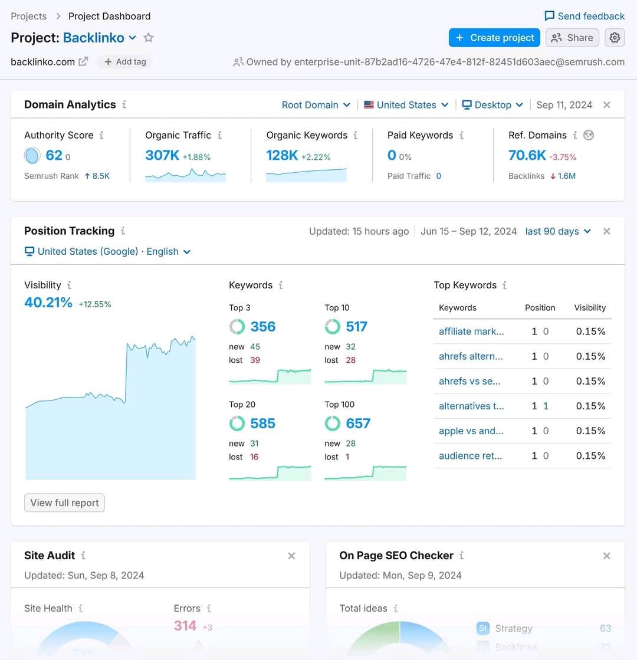
Task: Open the 'ahrefs altern...' keyword link
Action: pos(471,356)
